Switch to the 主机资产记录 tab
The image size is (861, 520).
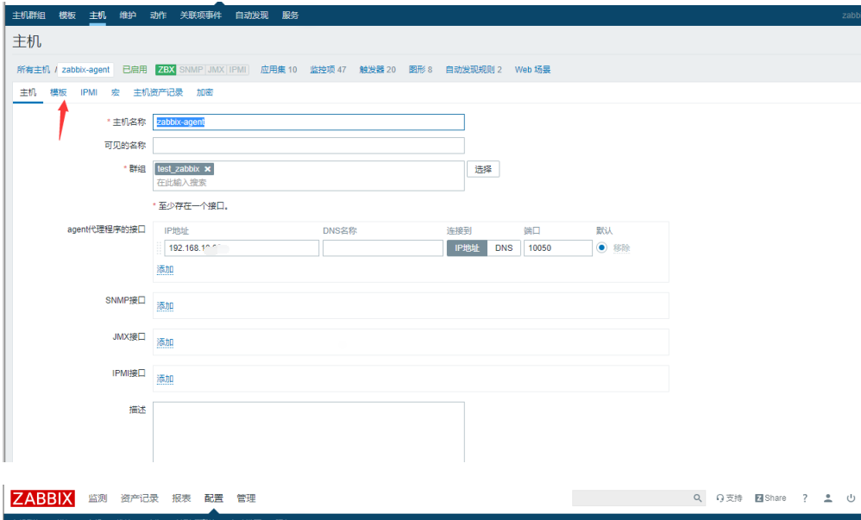click(x=158, y=92)
